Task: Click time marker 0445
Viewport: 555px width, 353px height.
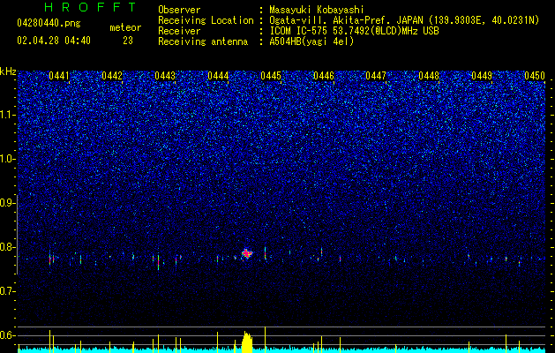Action: [x=271, y=76]
